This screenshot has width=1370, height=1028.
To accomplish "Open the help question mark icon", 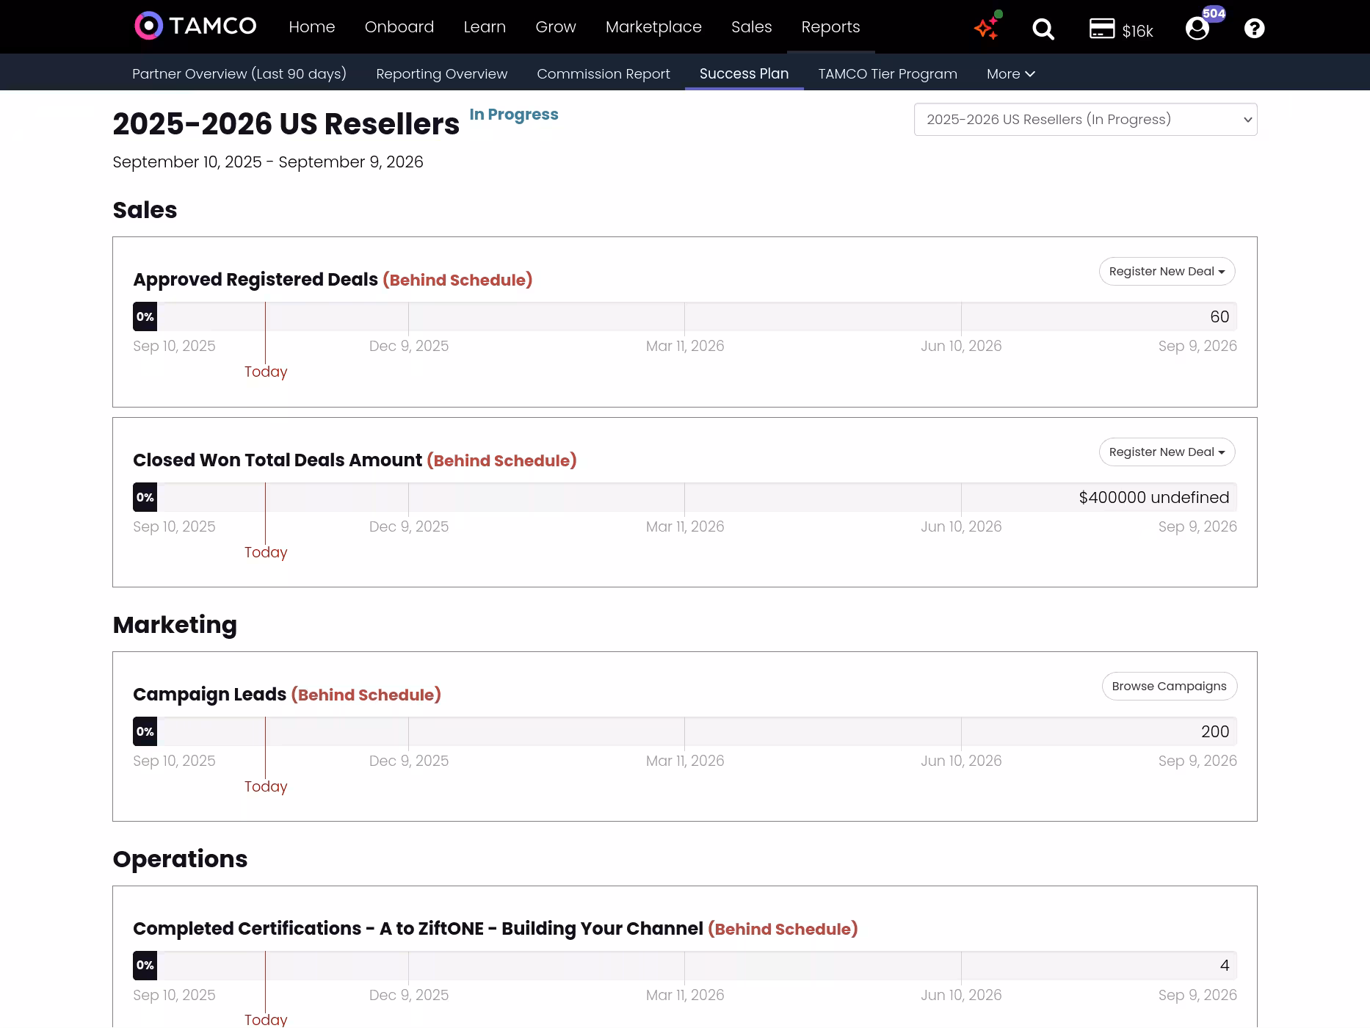I will click(x=1254, y=29).
